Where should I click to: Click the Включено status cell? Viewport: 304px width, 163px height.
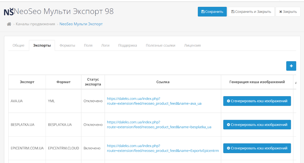click(x=93, y=148)
